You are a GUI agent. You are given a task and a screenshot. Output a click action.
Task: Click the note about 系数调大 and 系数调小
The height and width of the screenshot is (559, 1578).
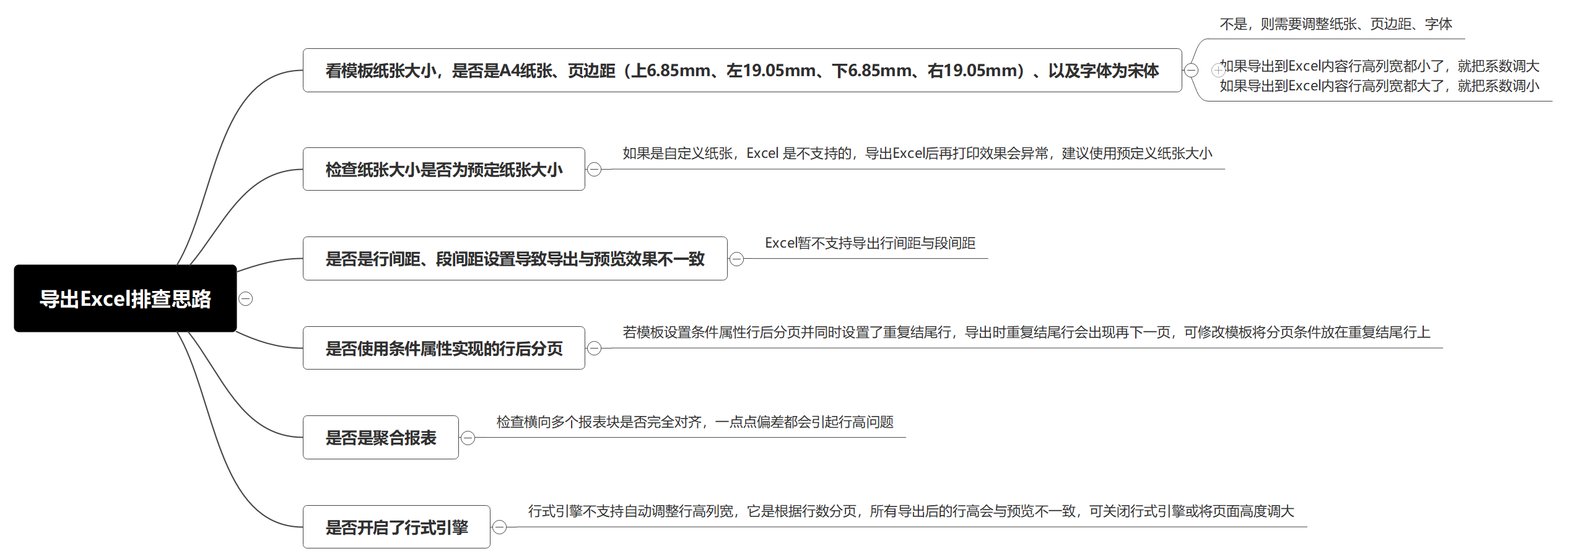click(x=1379, y=76)
